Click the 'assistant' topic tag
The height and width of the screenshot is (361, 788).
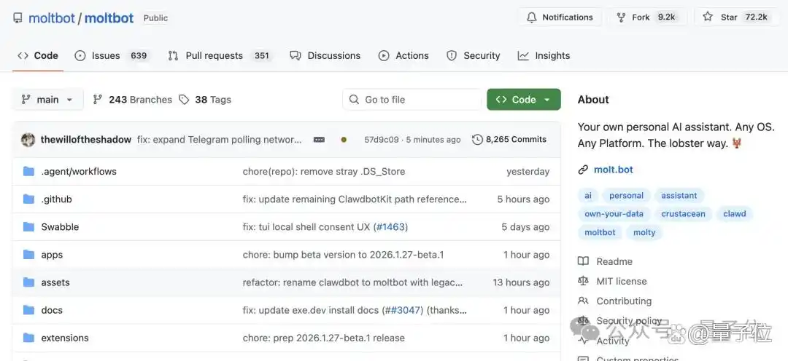[x=679, y=196]
